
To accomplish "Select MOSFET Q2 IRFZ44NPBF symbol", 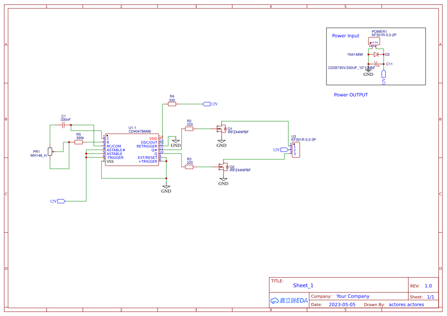I will point(224,167).
